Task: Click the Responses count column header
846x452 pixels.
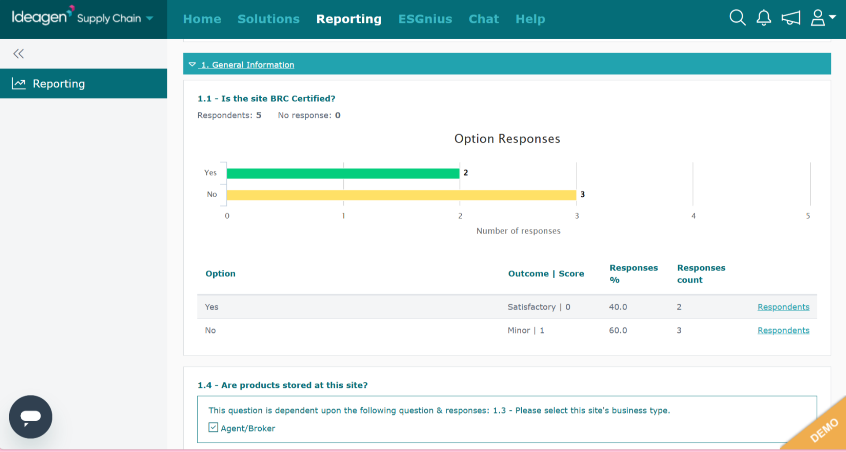Action: [x=701, y=273]
